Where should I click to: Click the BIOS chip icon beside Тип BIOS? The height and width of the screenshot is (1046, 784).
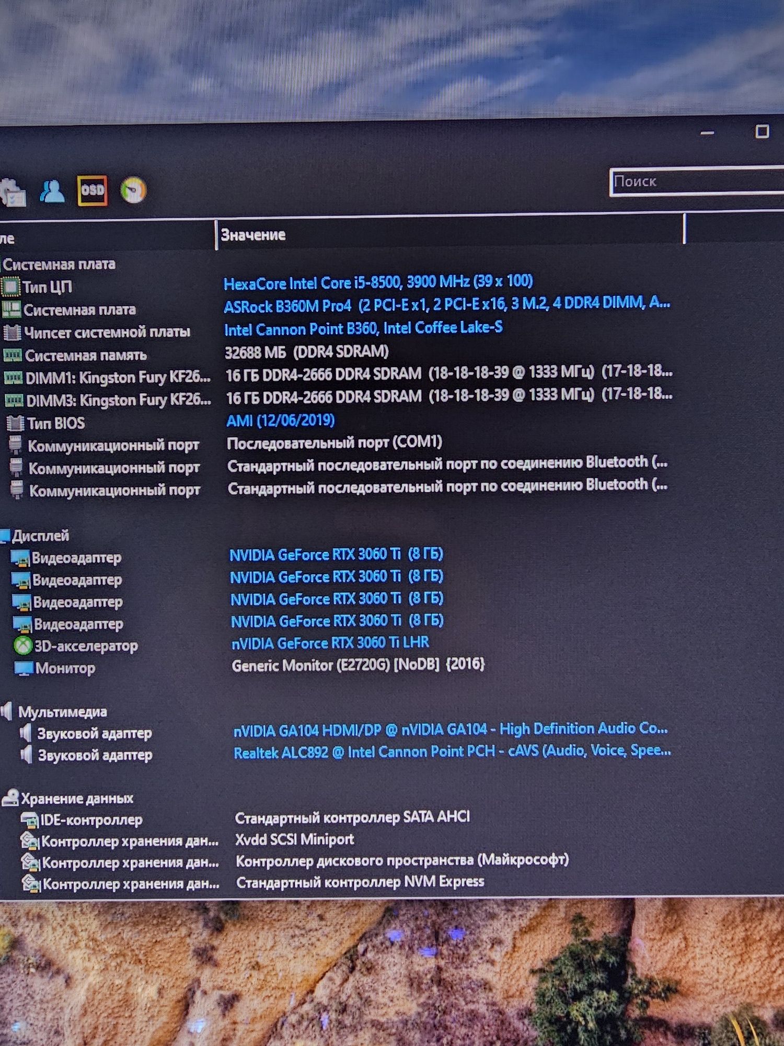tap(15, 423)
